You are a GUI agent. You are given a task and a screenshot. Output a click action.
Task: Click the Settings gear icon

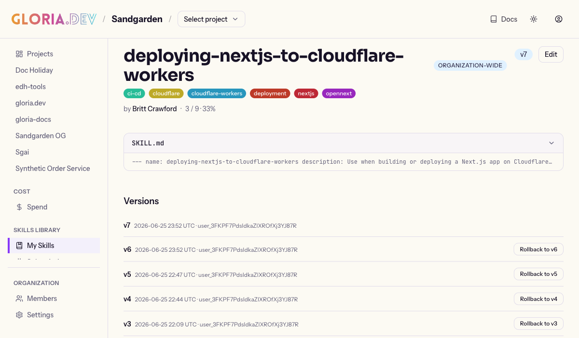(x=19, y=315)
